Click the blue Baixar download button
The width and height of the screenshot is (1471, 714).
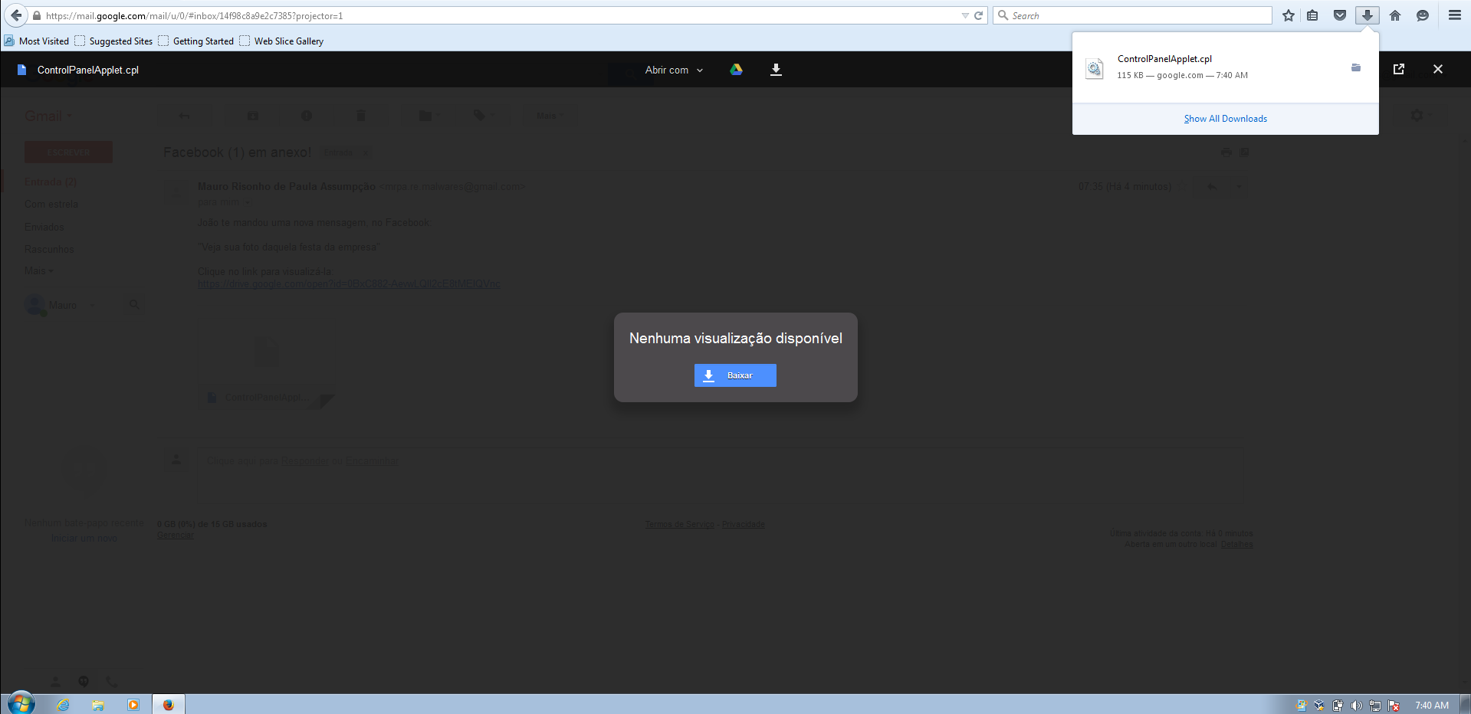[x=735, y=375]
